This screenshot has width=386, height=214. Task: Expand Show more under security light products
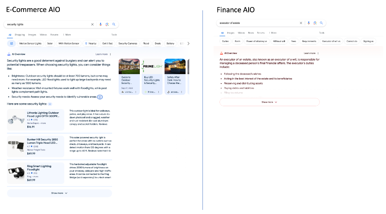tap(59, 193)
